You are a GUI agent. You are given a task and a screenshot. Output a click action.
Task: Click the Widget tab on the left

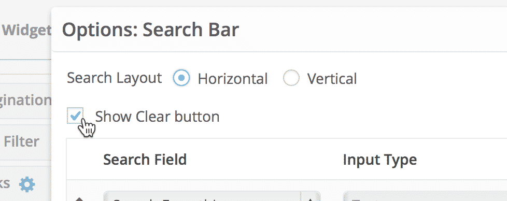[26, 30]
